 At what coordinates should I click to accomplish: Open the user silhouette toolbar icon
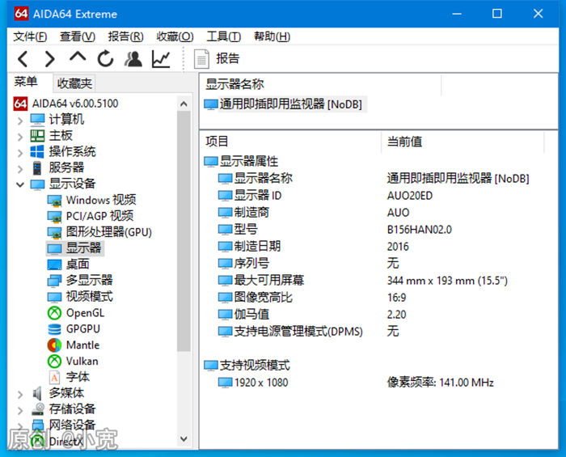pos(133,59)
